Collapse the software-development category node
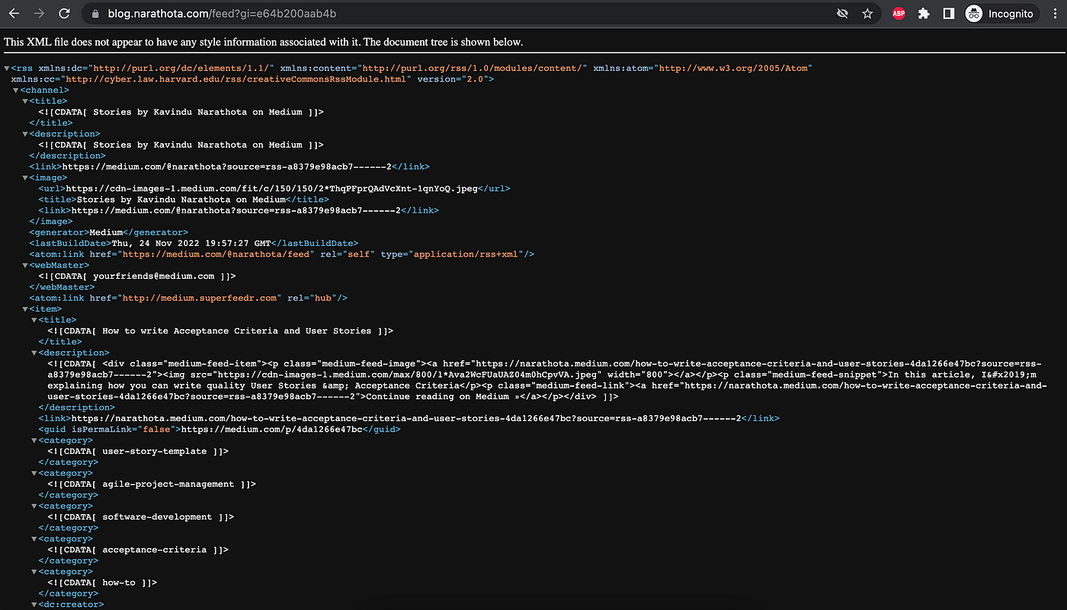Screen dimensions: 1067x610 34,506
